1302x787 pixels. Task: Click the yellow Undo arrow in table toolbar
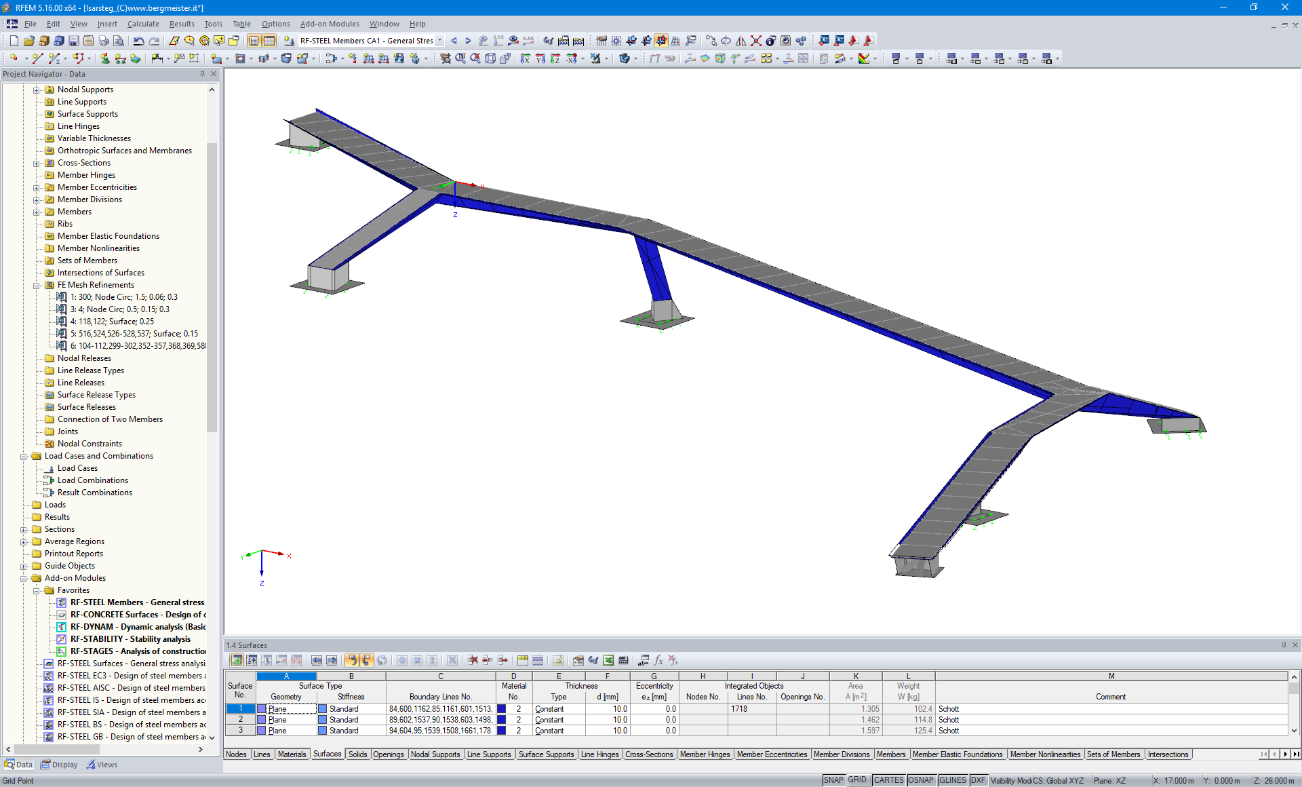pyautogui.click(x=352, y=659)
